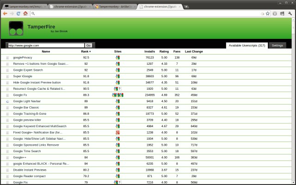The height and width of the screenshot is (185, 296).
Task: Click the G script icon left of Google Light Navbar
Action: 7,101
